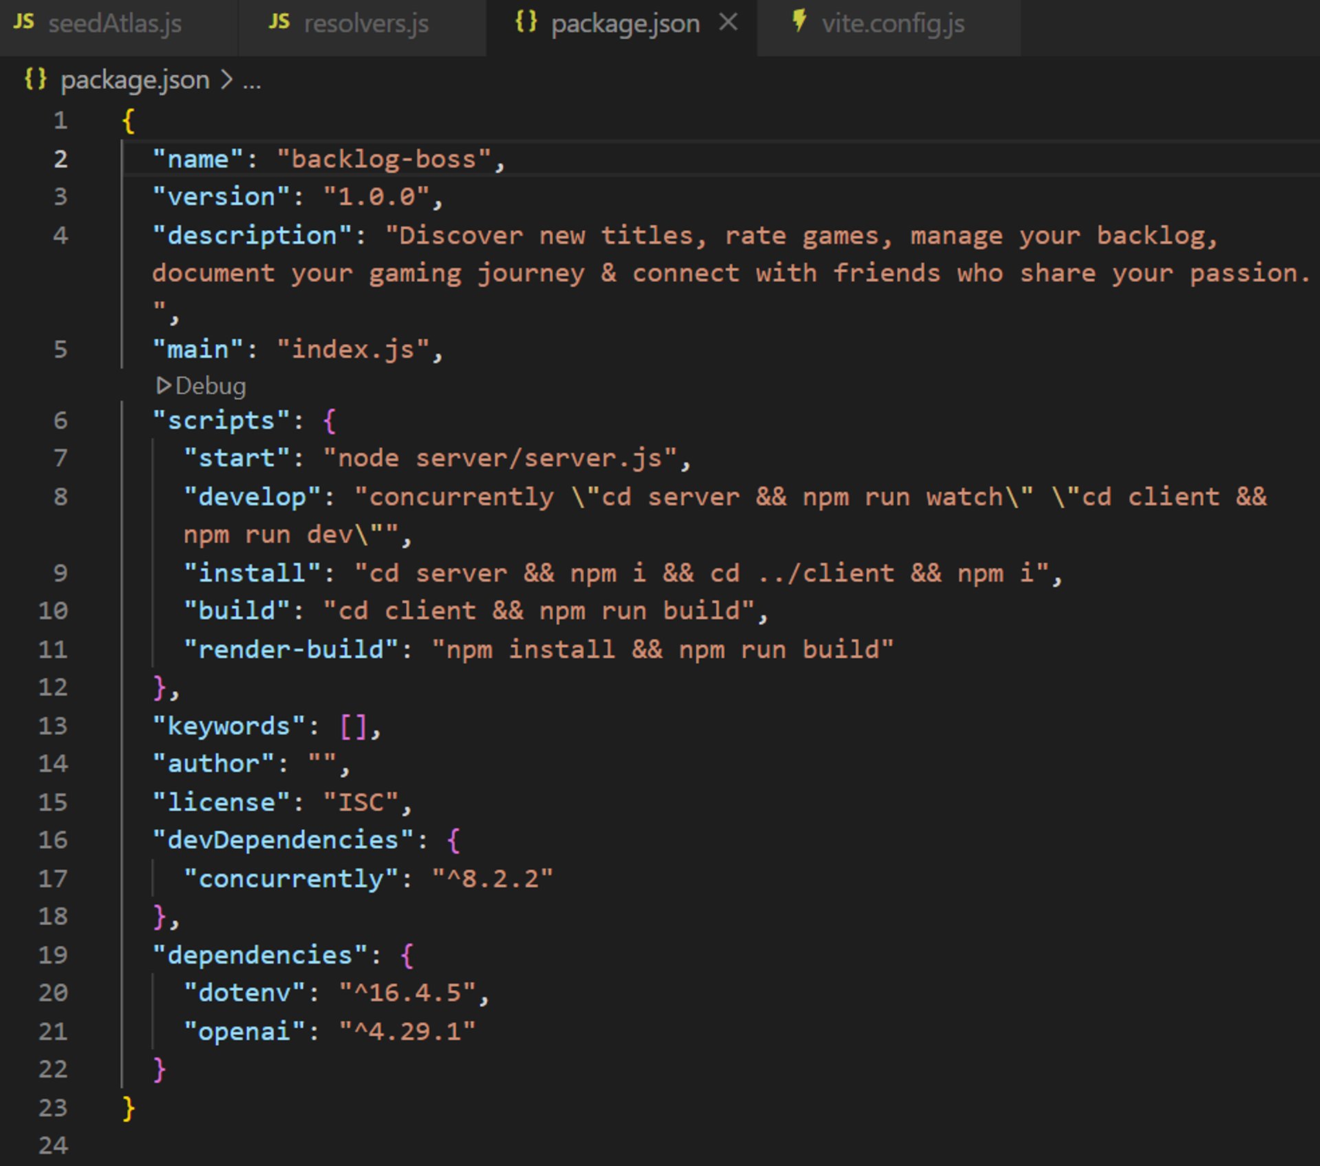Click line number 16 for devDependencies
The height and width of the screenshot is (1166, 1320).
tap(54, 840)
